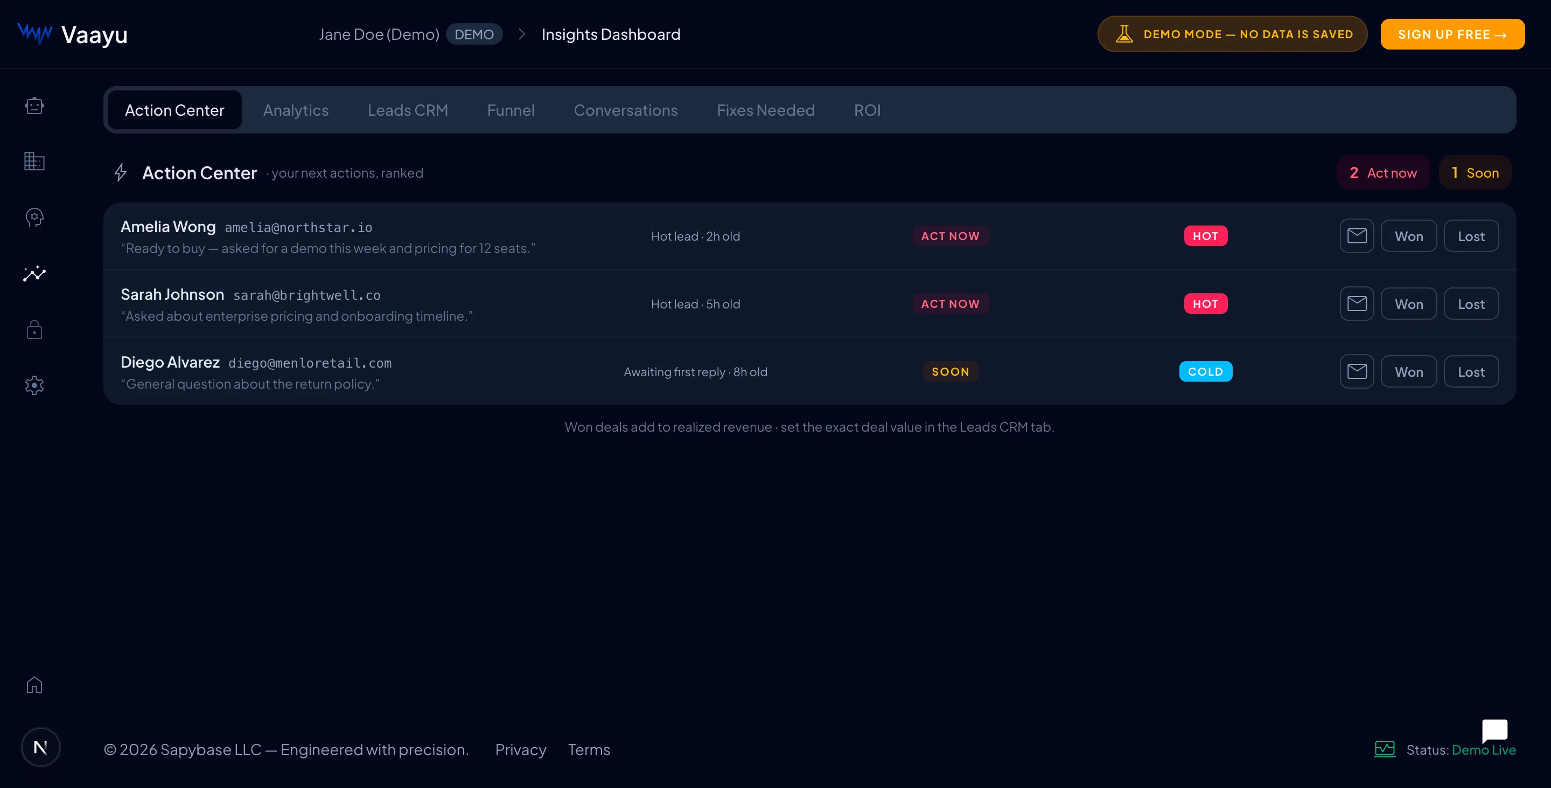Click amelia@northstar.io email address

click(x=299, y=228)
